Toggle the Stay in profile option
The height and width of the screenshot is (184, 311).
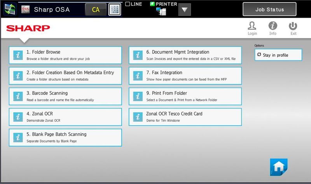click(278, 55)
